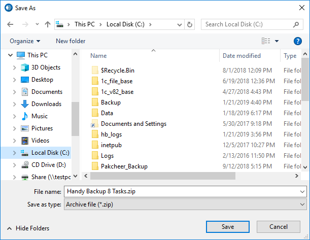Select 3D Objects in the navigation pane

coord(46,67)
